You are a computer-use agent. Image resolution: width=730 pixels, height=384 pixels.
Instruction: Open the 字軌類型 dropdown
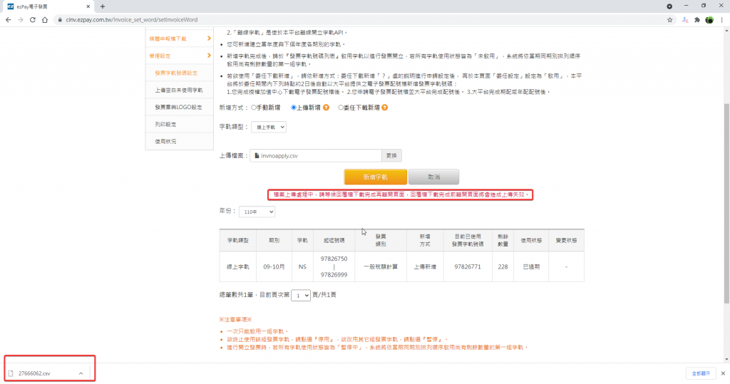coord(269,127)
